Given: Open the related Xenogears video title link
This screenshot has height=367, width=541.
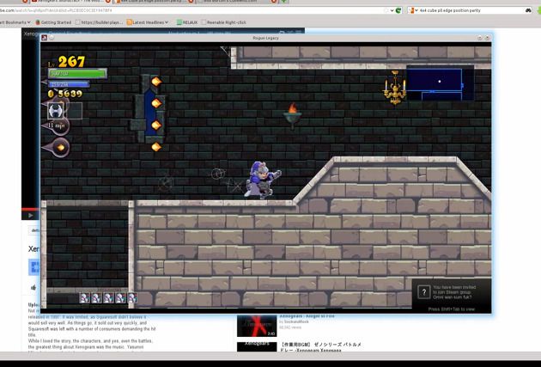Looking at the screenshot, I should (307, 316).
